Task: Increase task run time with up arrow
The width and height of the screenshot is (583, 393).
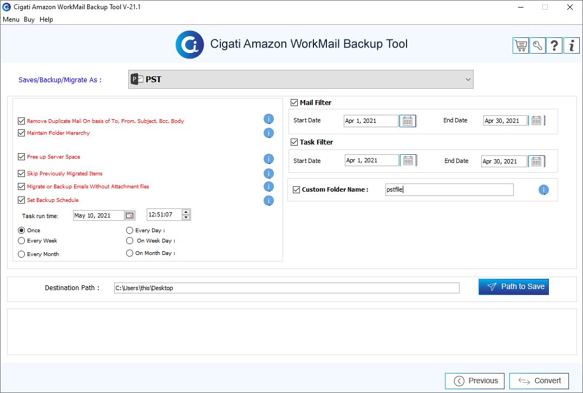Action: click(x=186, y=212)
